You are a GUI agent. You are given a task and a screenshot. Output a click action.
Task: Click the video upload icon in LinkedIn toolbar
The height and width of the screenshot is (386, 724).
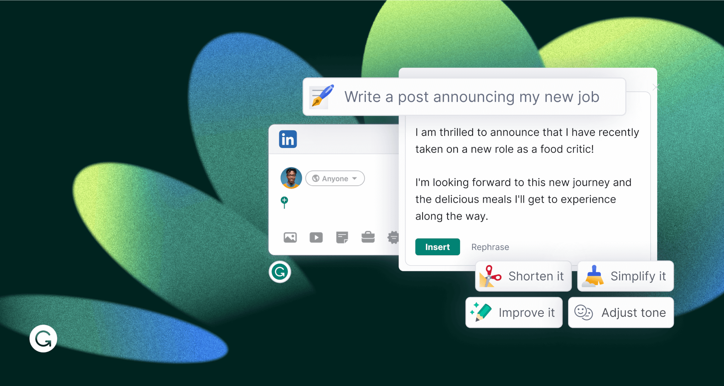click(316, 236)
